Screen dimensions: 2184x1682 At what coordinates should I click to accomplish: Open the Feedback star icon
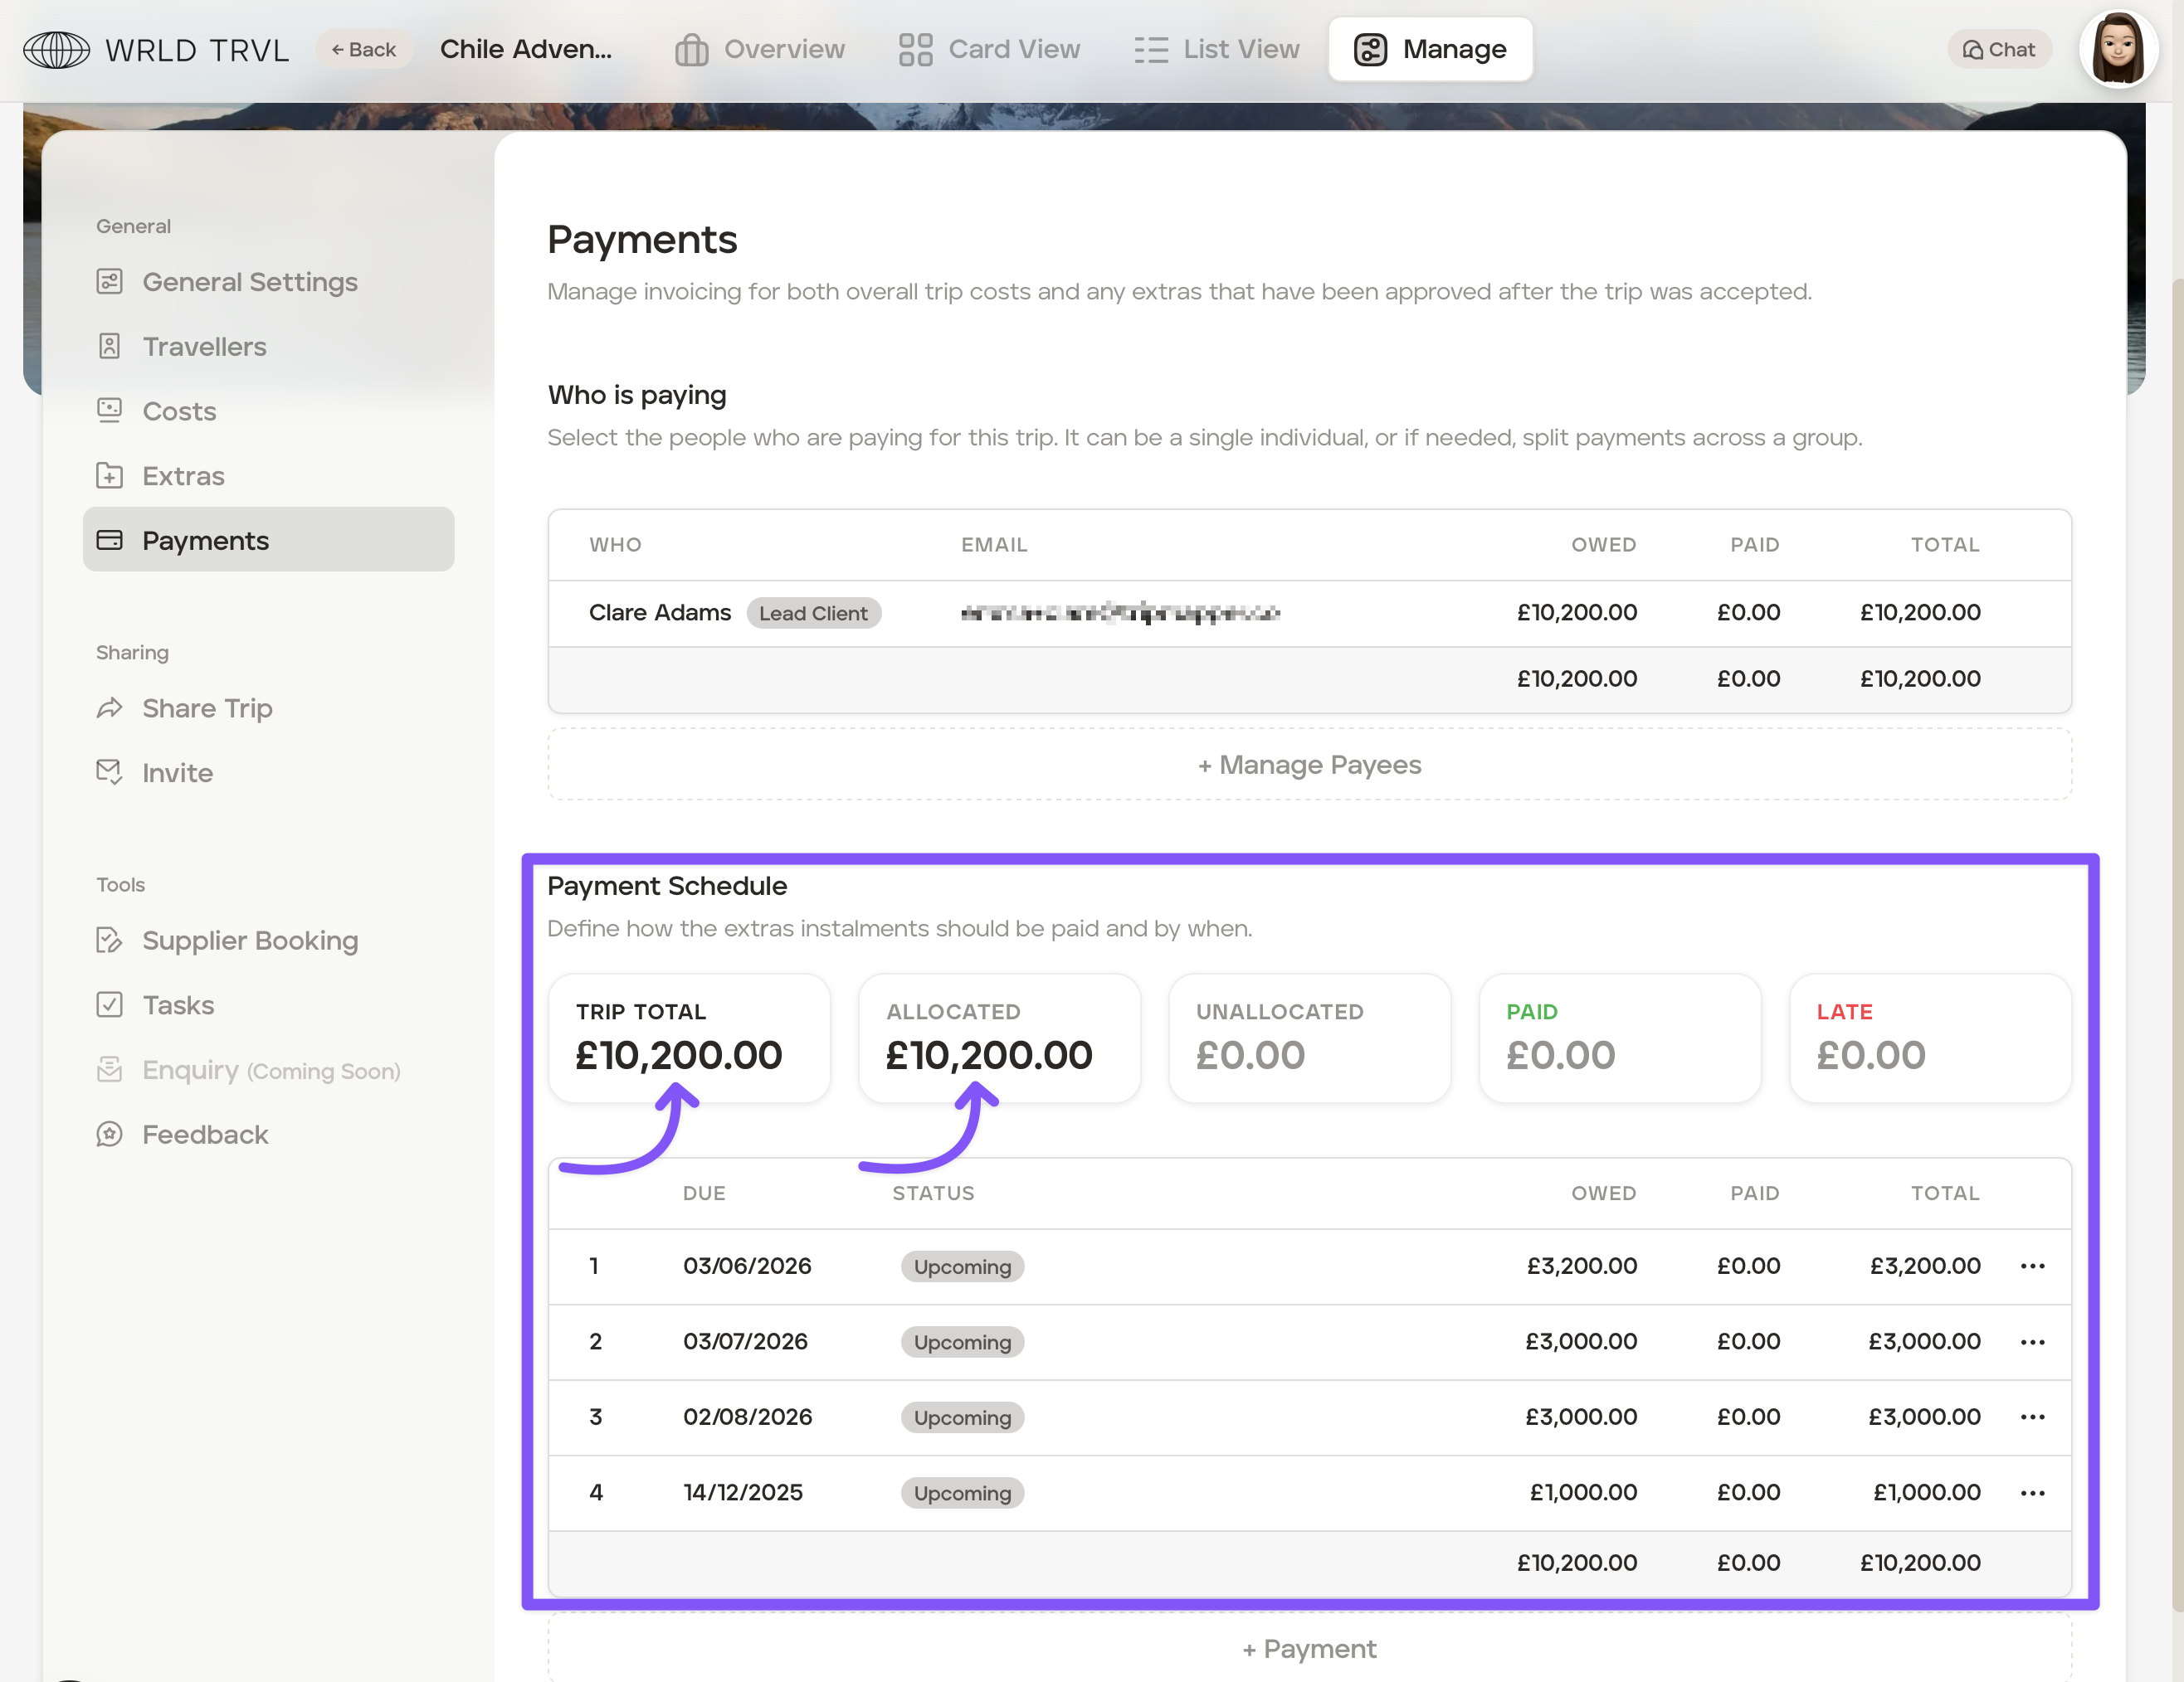109,1135
